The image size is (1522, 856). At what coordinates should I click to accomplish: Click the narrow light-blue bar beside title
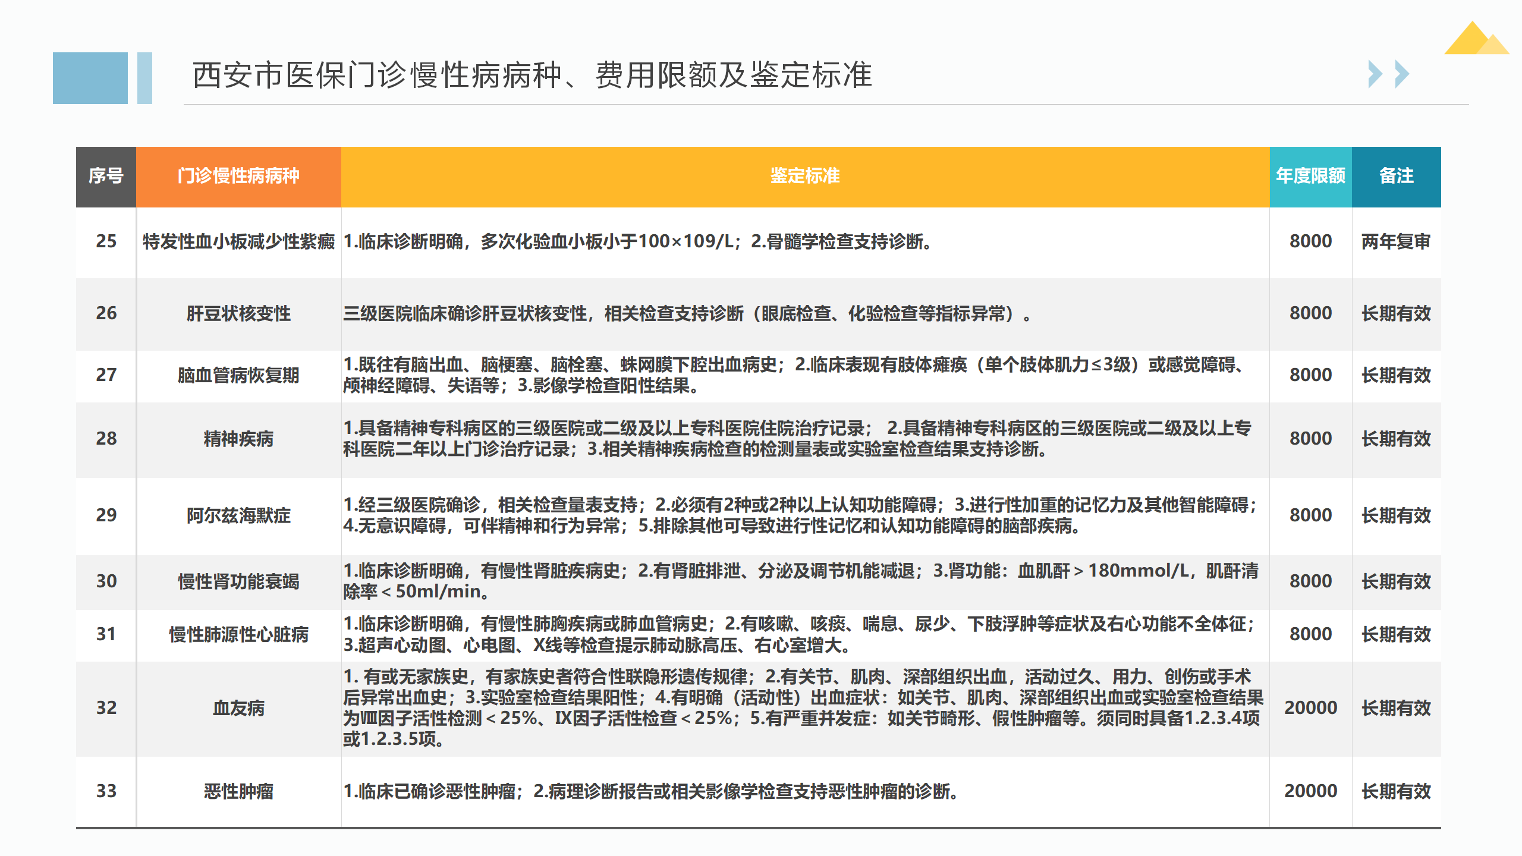coord(144,78)
